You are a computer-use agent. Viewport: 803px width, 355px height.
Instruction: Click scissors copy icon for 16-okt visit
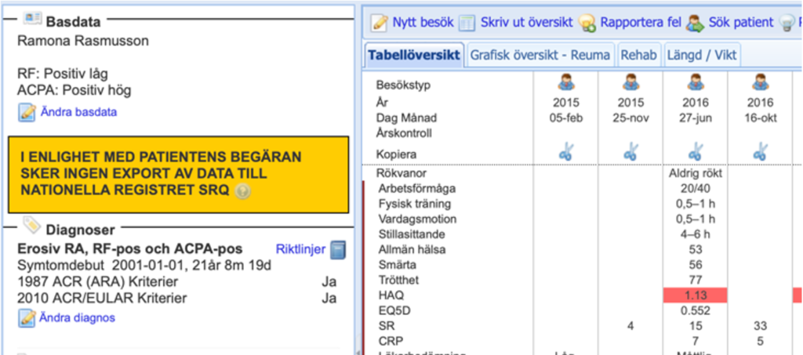760,153
